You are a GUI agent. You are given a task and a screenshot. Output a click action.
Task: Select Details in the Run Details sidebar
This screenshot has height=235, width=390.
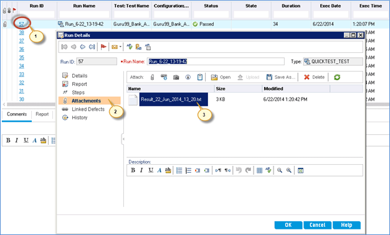(79, 76)
